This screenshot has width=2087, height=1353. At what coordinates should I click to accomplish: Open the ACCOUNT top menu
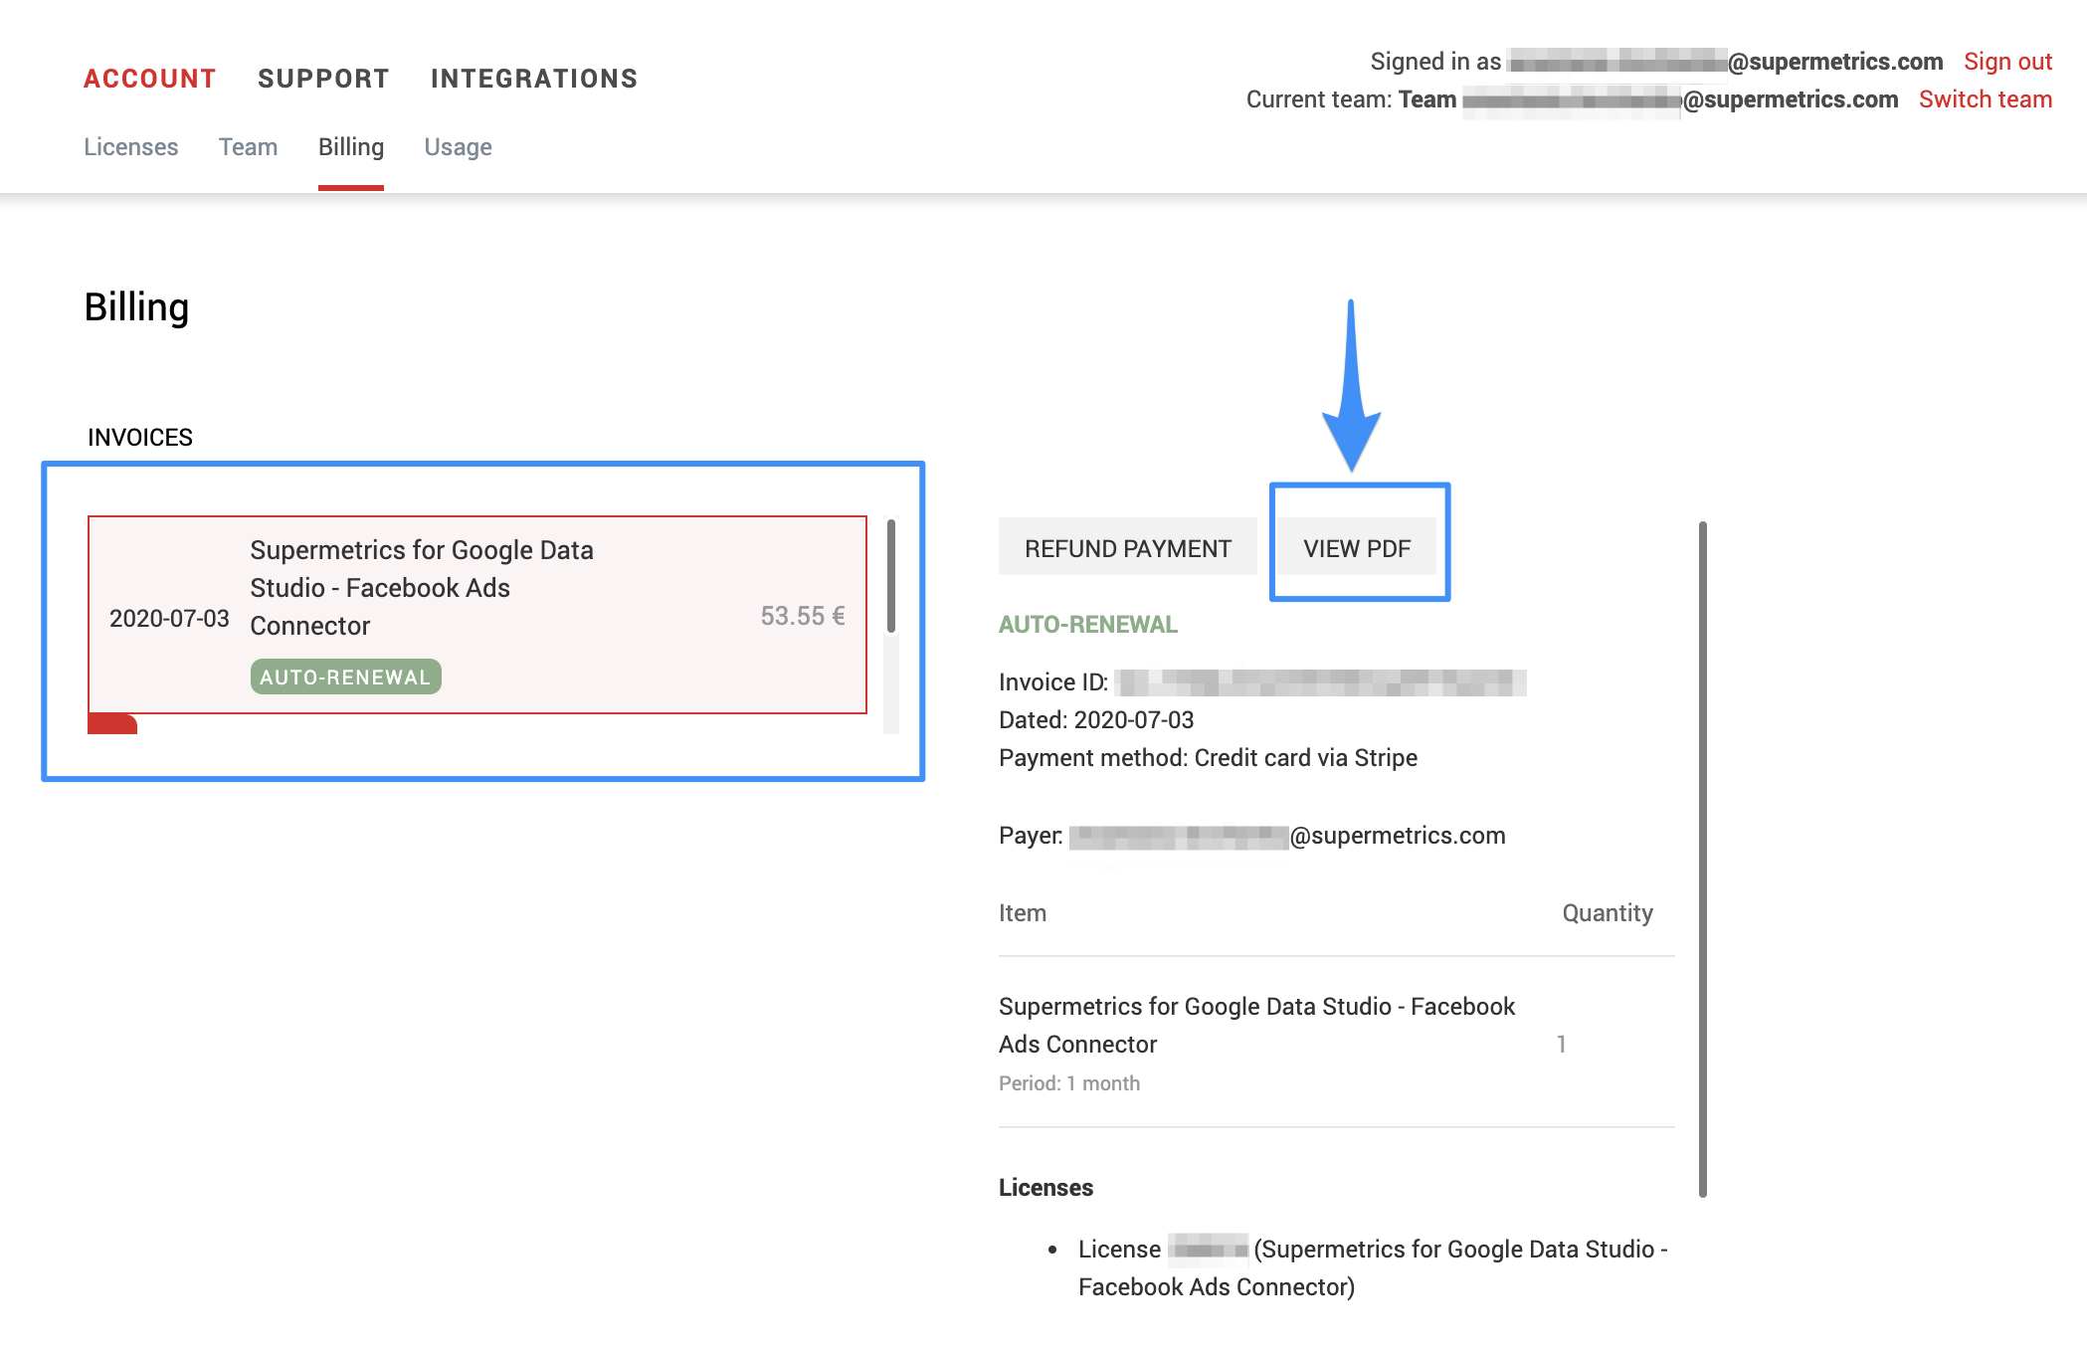149,79
